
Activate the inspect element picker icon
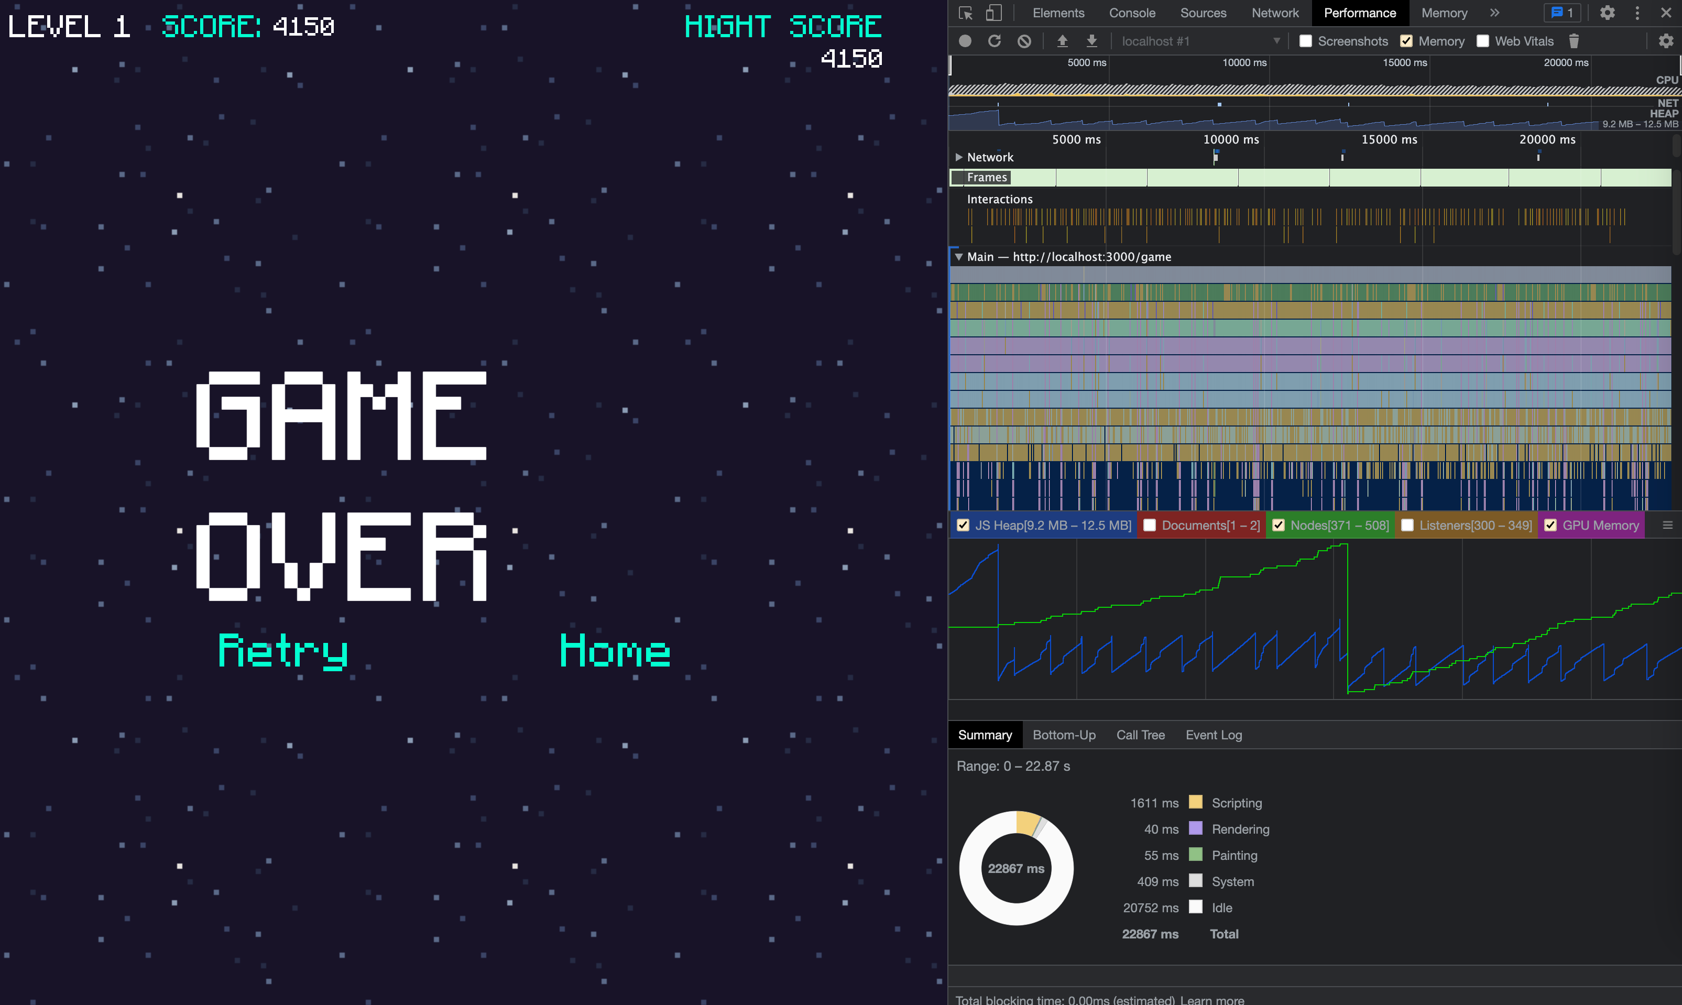click(966, 13)
